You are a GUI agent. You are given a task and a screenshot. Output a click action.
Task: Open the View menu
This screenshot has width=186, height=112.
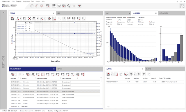(x=13, y=1)
